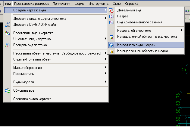Click the Detail view icon in submenu
The width and height of the screenshot is (191, 127).
click(111, 10)
